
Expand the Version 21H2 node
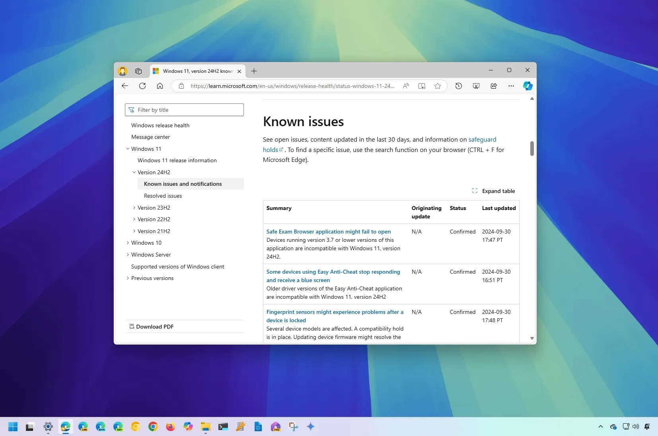tap(134, 231)
